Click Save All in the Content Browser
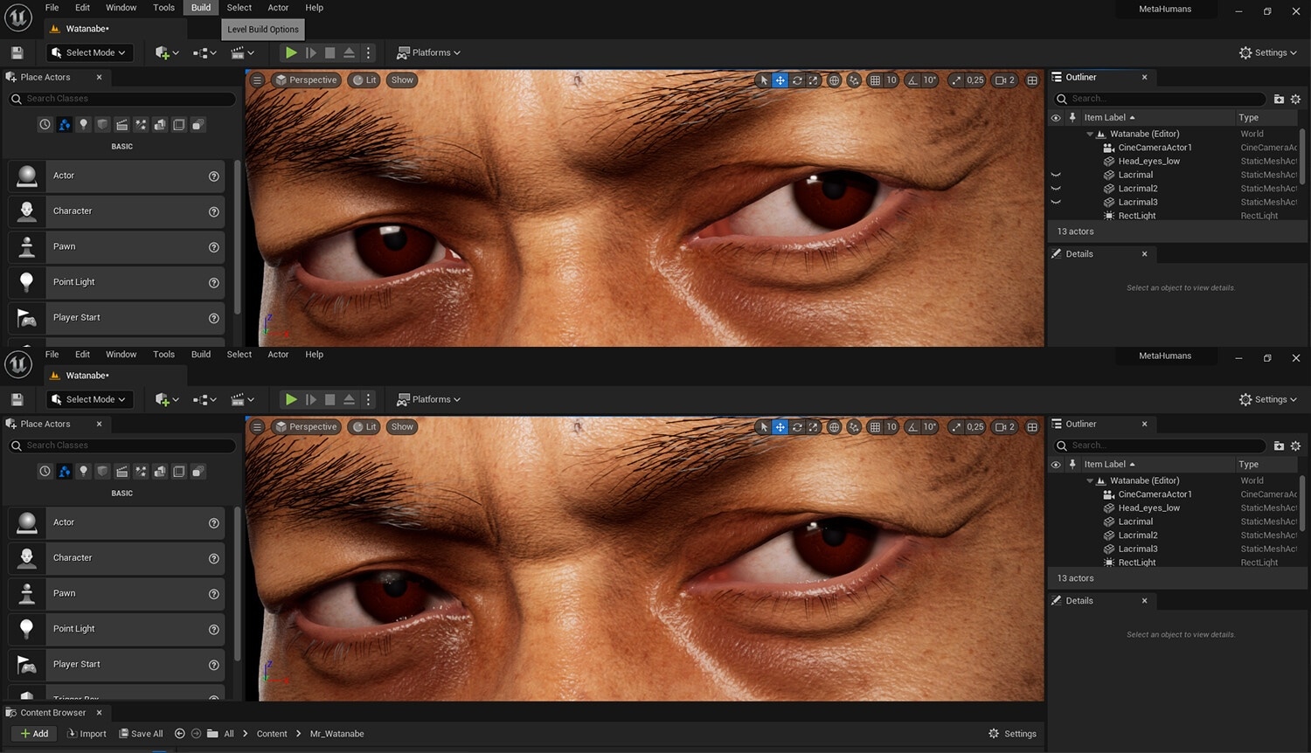The width and height of the screenshot is (1311, 753). pos(141,734)
